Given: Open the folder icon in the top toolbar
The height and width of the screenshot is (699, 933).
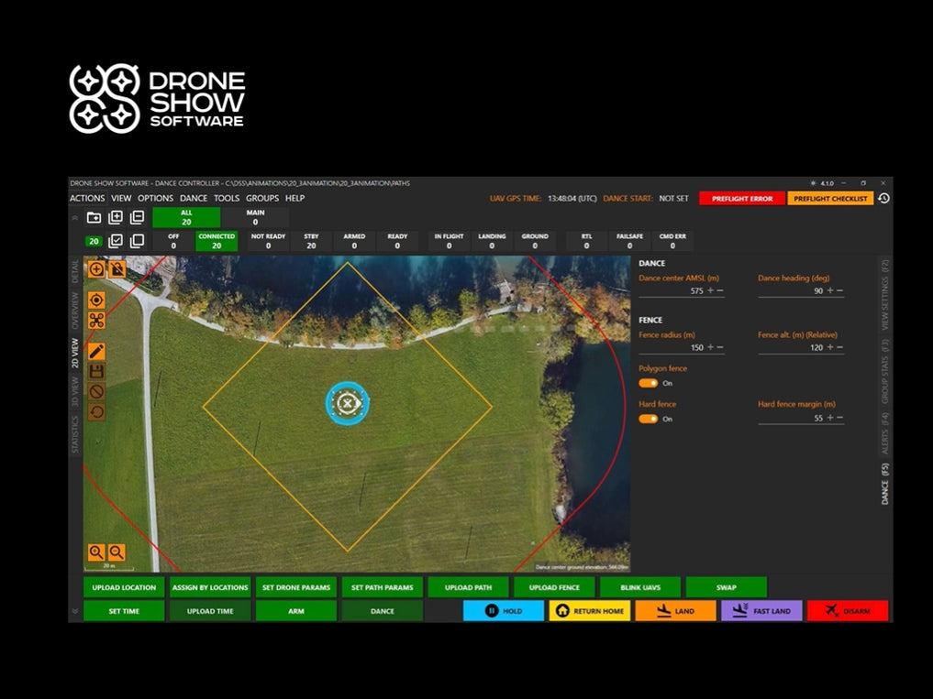Looking at the screenshot, I should click(94, 217).
